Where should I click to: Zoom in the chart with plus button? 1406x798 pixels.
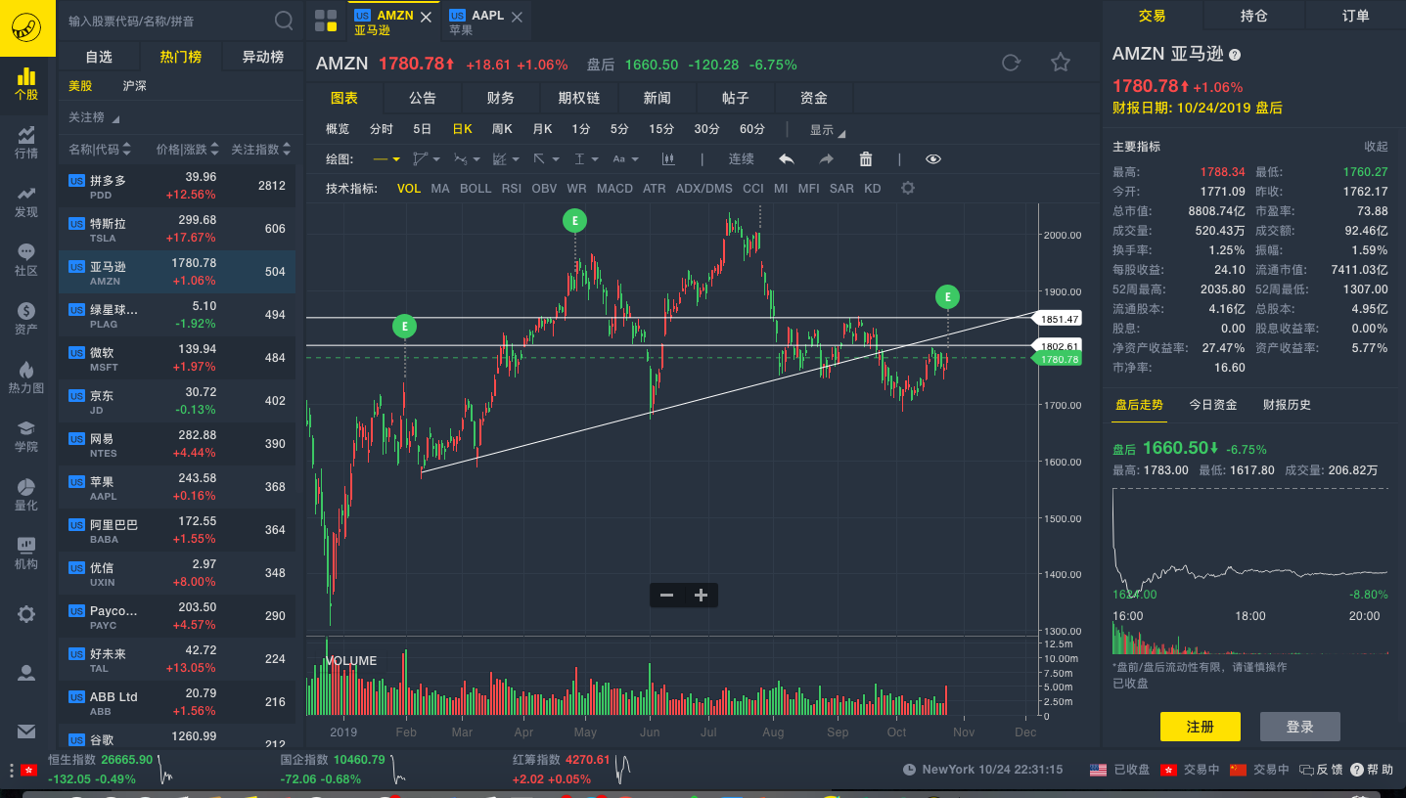(x=701, y=595)
